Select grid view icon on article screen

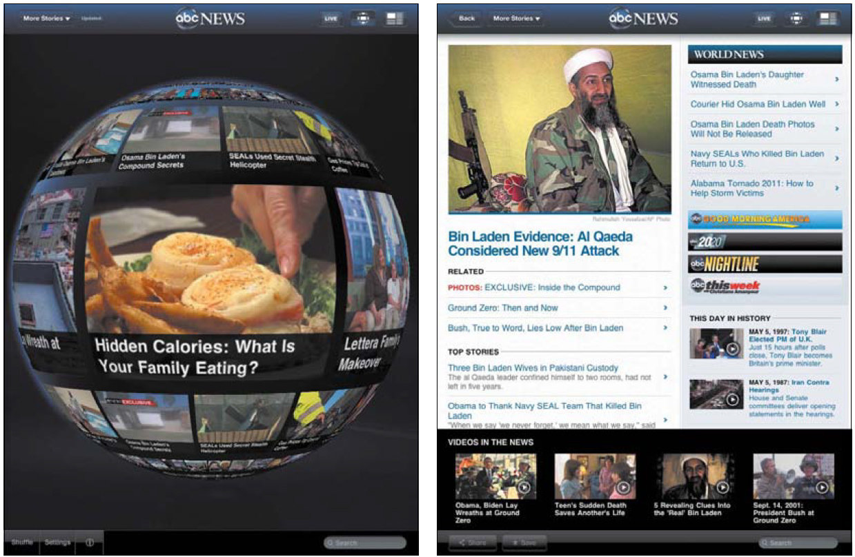point(827,19)
